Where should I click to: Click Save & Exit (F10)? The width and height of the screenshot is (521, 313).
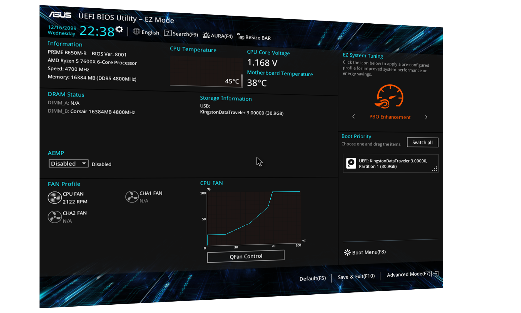click(x=356, y=277)
